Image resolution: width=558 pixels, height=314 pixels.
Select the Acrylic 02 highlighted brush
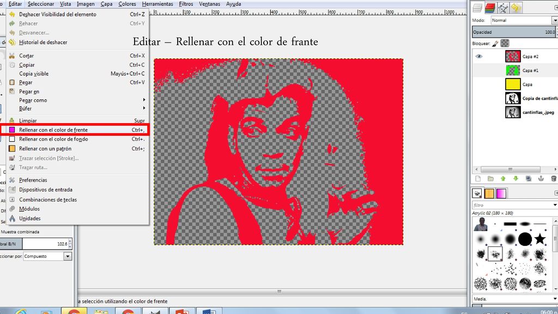[495, 254]
